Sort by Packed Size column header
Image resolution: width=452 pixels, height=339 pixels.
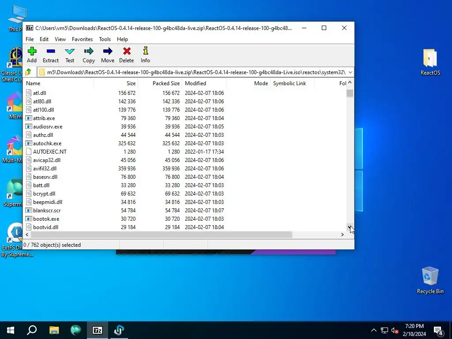click(x=160, y=83)
